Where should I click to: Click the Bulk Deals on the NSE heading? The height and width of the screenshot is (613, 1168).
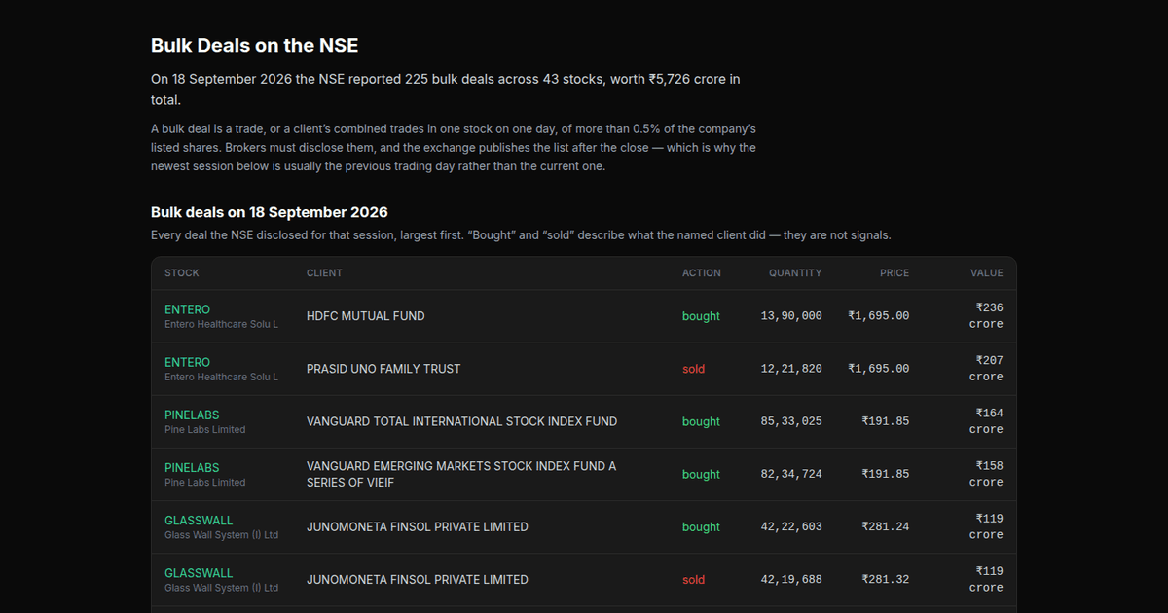(x=255, y=46)
